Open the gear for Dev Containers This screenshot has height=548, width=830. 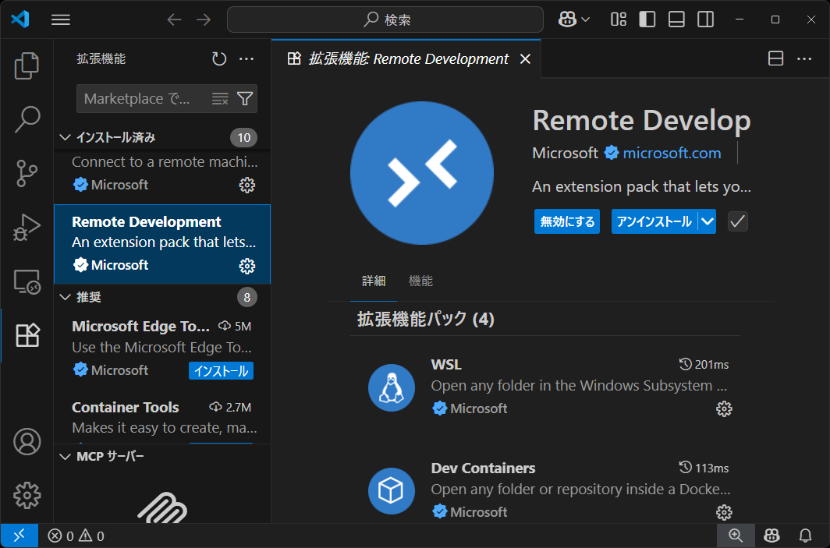coord(724,513)
